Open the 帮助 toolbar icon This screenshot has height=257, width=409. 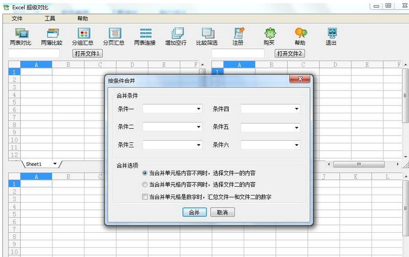(300, 37)
